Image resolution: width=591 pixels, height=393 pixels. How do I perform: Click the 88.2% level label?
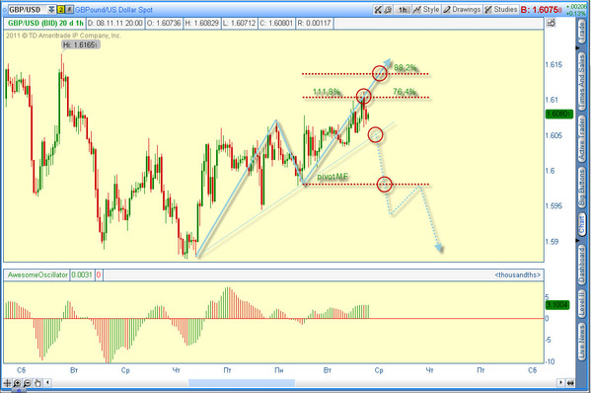pos(406,68)
